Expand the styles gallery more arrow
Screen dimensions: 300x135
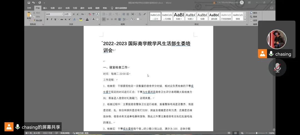[245, 20]
